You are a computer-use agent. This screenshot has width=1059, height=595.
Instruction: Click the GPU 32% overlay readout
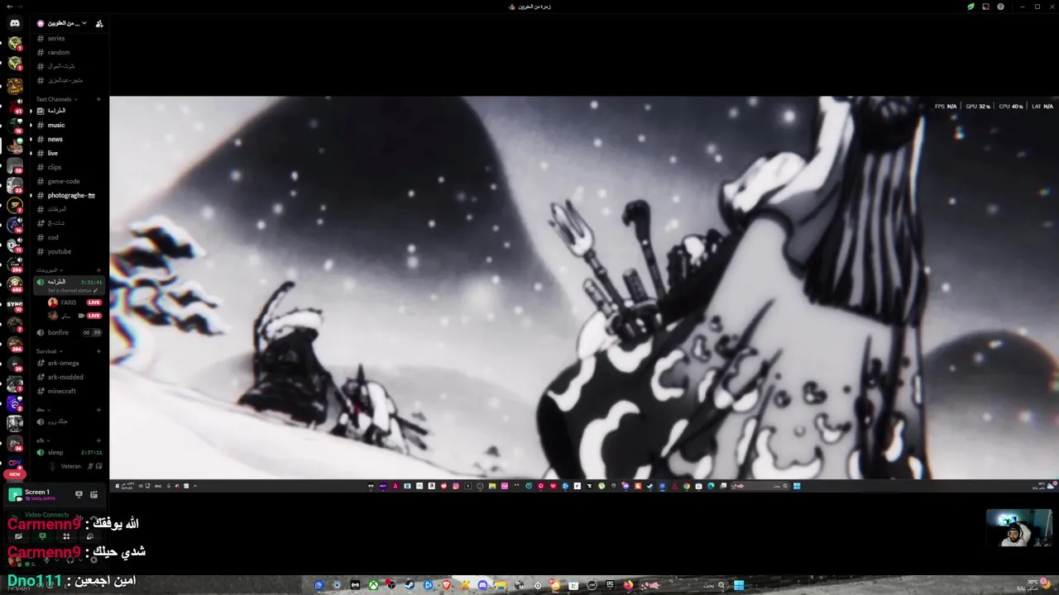coord(978,107)
